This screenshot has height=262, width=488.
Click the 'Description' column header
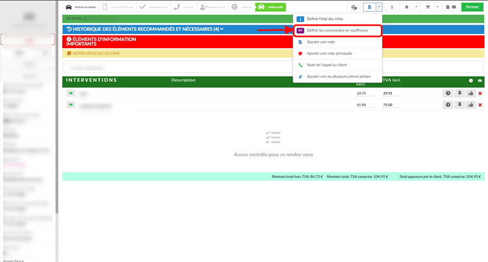tap(183, 80)
